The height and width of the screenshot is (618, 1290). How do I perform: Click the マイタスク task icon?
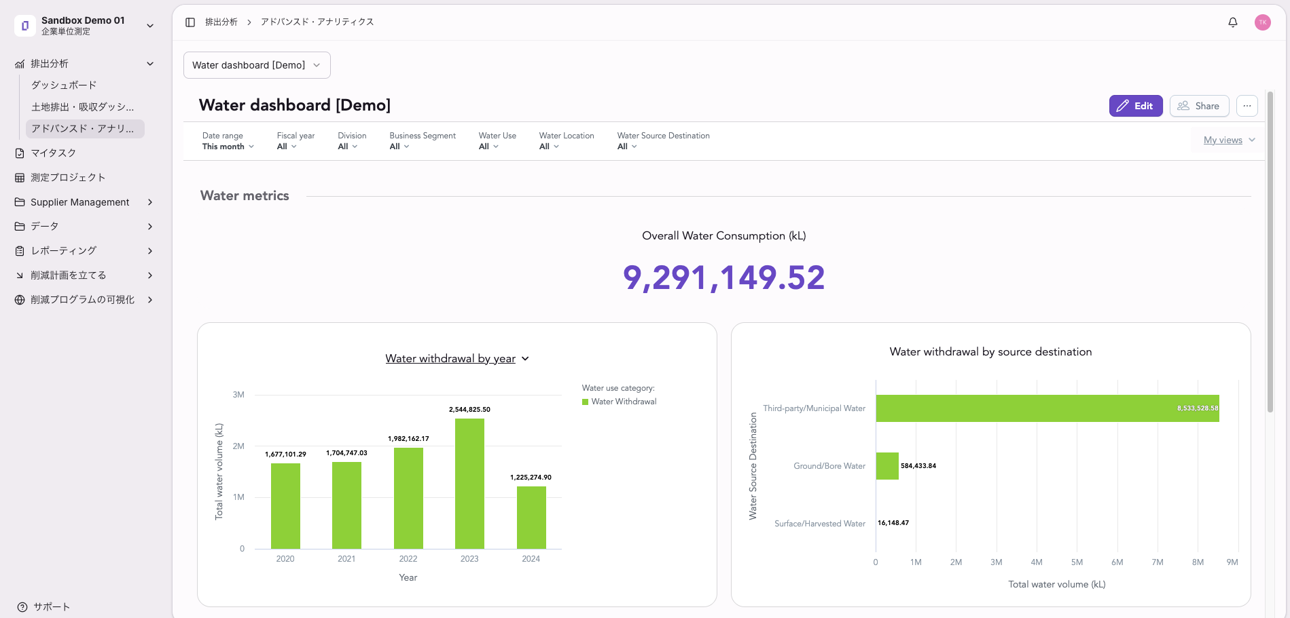click(20, 153)
